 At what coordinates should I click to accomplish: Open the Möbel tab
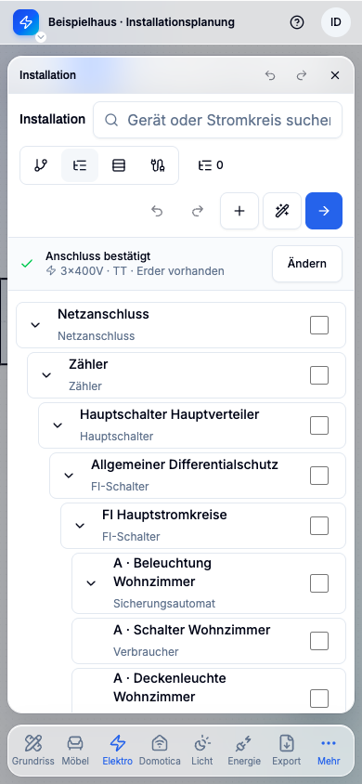(x=75, y=751)
